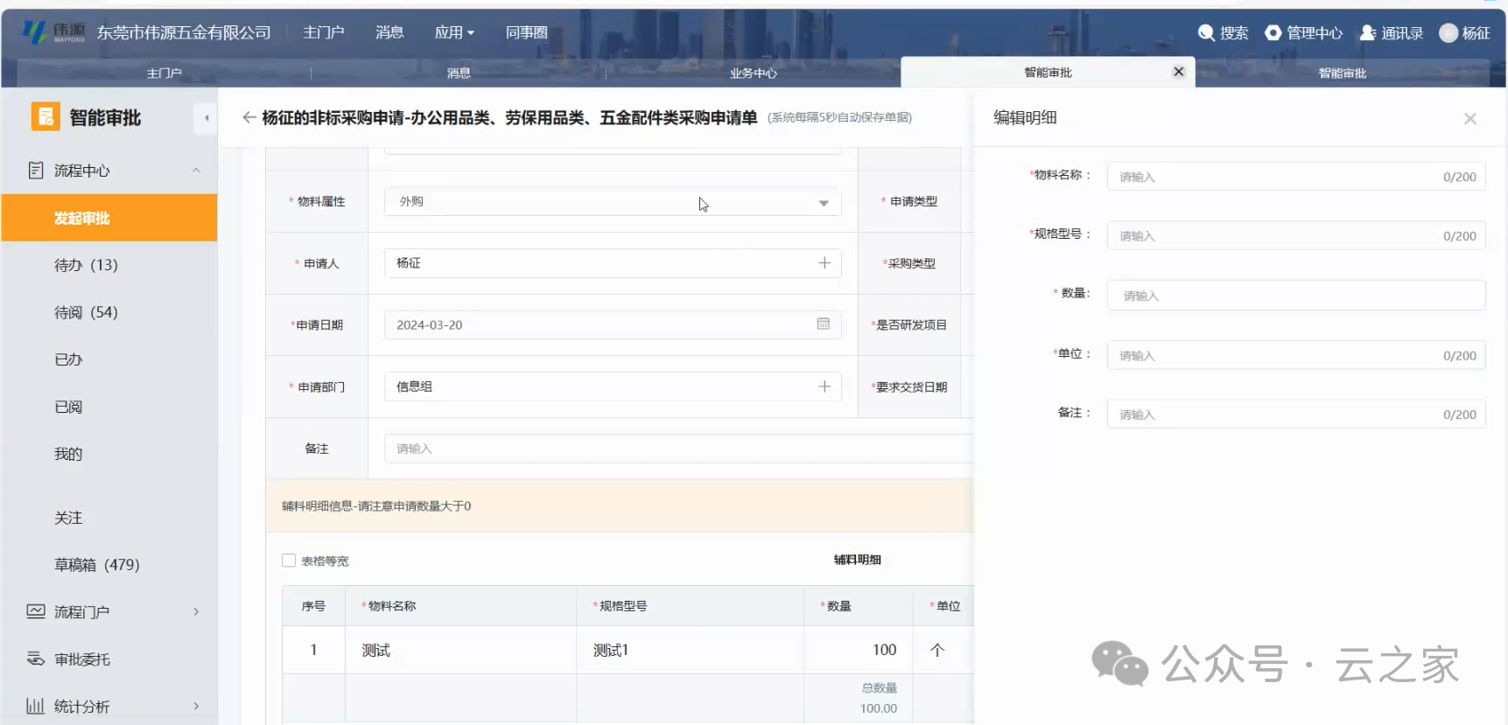Image resolution: width=1508 pixels, height=725 pixels.
Task: Click the 总数量 100.00 summary cell
Action: (x=858, y=698)
